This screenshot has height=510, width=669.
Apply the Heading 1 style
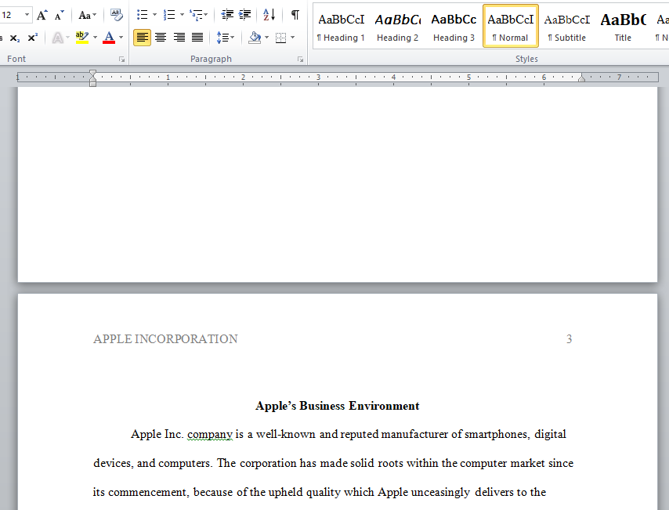341,27
